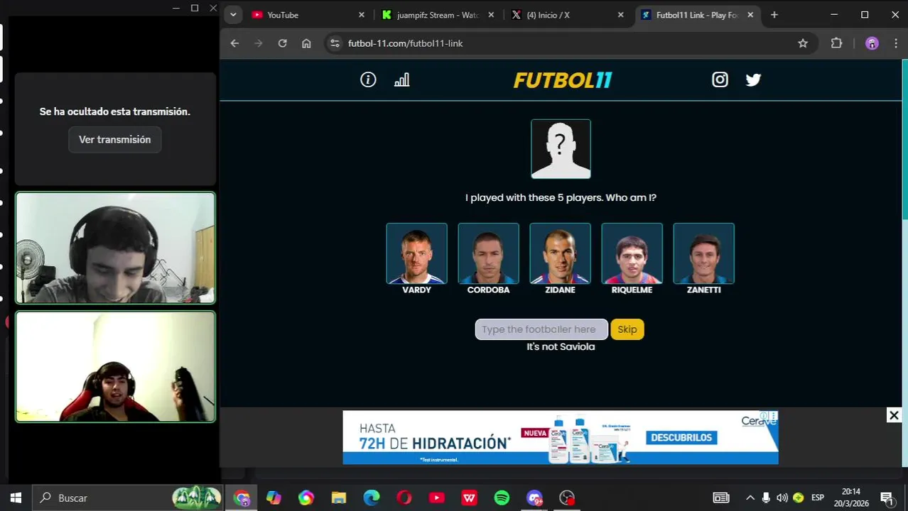Image resolution: width=908 pixels, height=511 pixels.
Task: Click the FUTBOL11 logo
Action: tap(563, 80)
